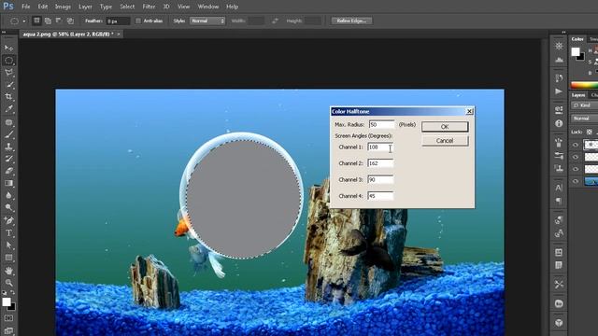The image size is (598, 336).
Task: Open the Image menu
Action: click(63, 7)
